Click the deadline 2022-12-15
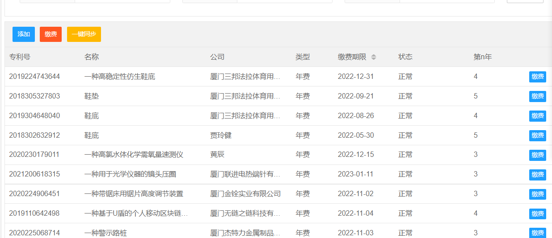 [356, 155]
